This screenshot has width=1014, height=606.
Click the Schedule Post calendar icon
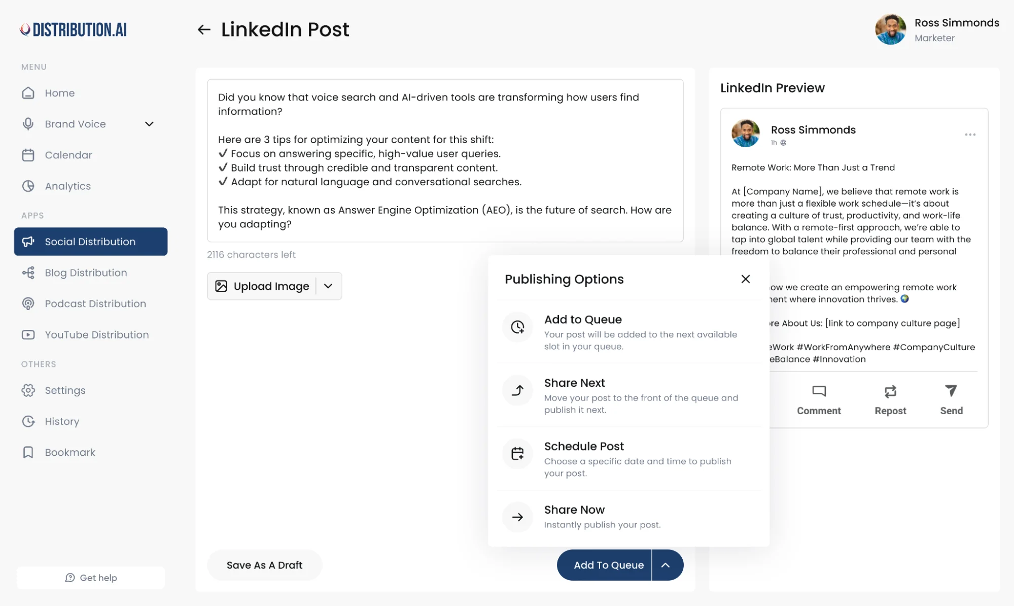coord(517,453)
